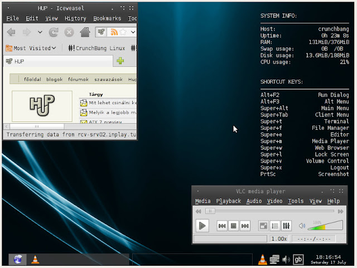The height and width of the screenshot is (268, 357).
Task: Open the Edit menu in Iceweasel
Action: click(x=32, y=18)
